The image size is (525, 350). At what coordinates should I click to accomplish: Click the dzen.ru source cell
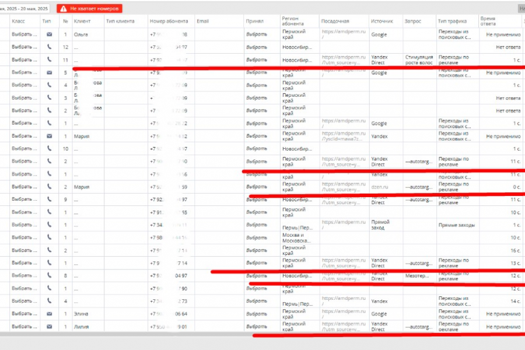coord(380,187)
